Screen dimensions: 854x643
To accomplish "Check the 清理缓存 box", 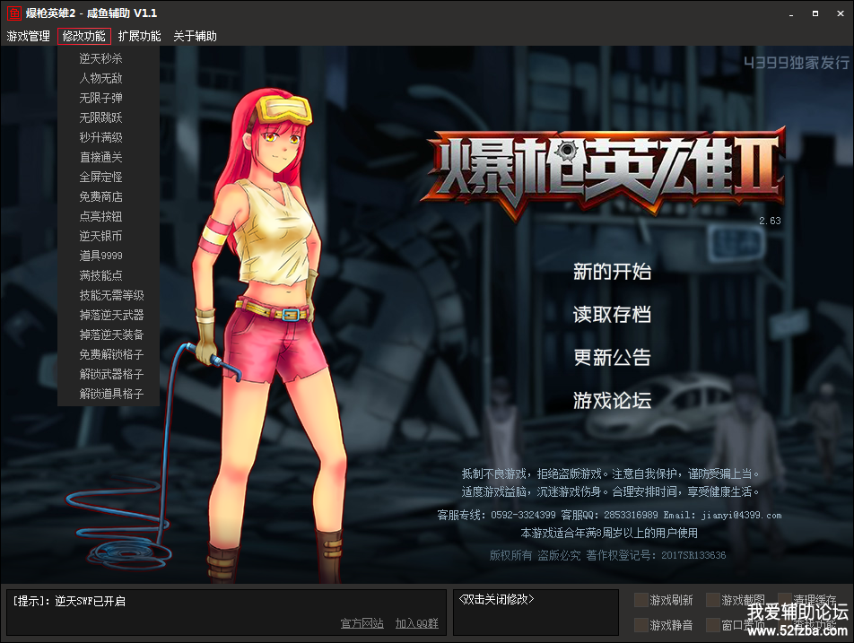I will click(x=786, y=600).
